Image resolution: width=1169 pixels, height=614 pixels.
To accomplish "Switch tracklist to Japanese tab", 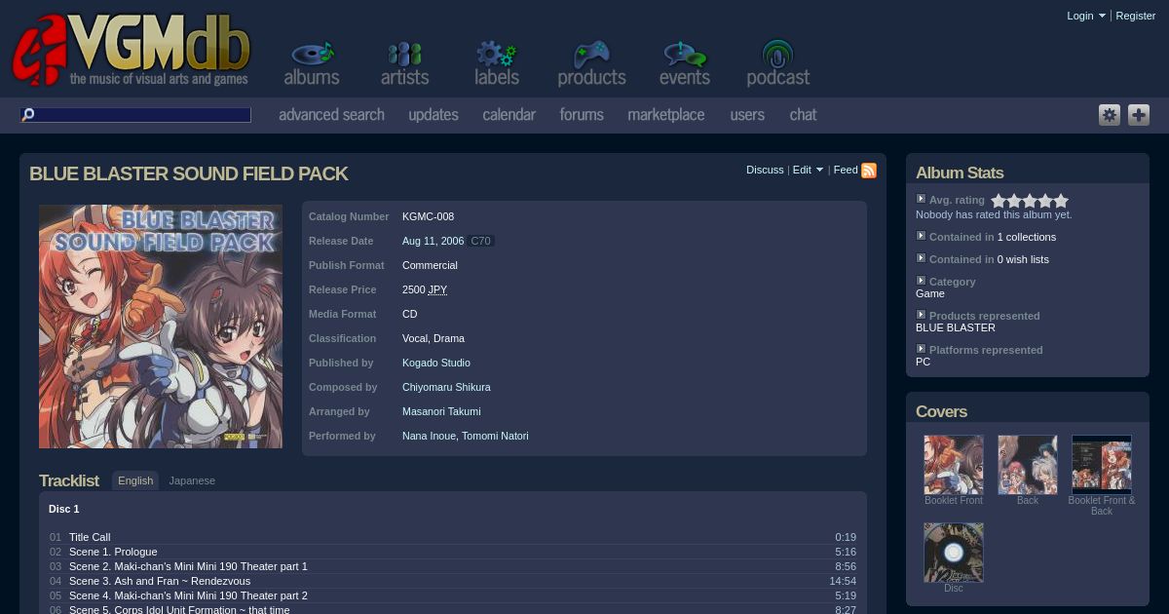I will pyautogui.click(x=192, y=480).
